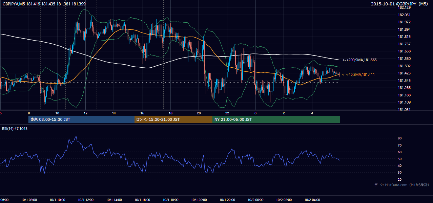The width and height of the screenshot is (433, 203).
Task: Click the NY 21:00-06:00 JST session bar
Action: click(x=276, y=119)
